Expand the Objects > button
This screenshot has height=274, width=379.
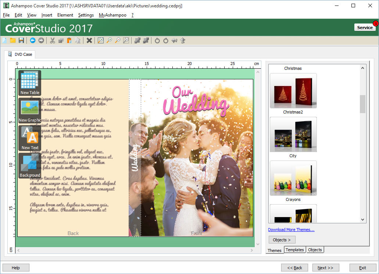tap(282, 240)
